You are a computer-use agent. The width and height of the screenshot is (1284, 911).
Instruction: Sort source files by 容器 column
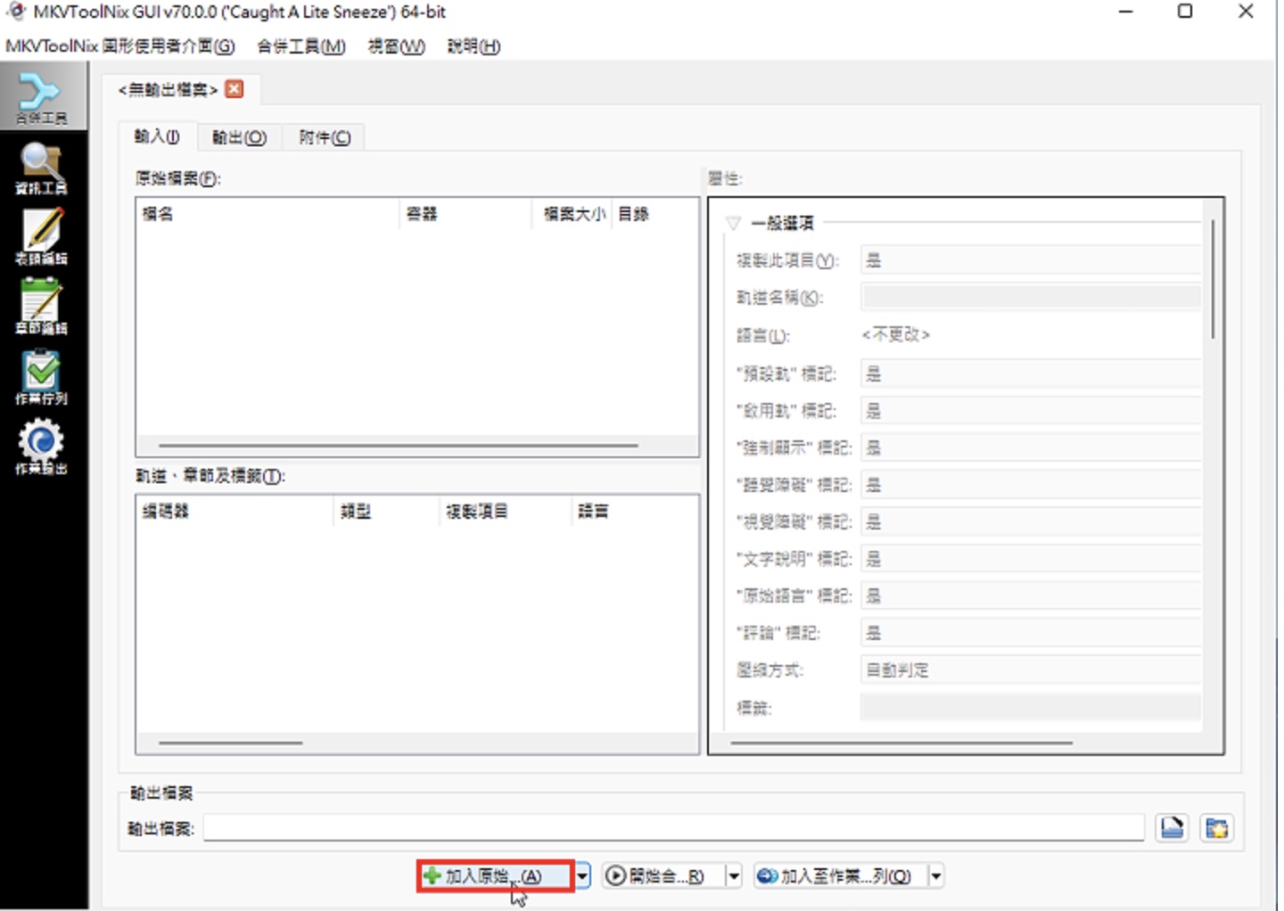pos(465,214)
